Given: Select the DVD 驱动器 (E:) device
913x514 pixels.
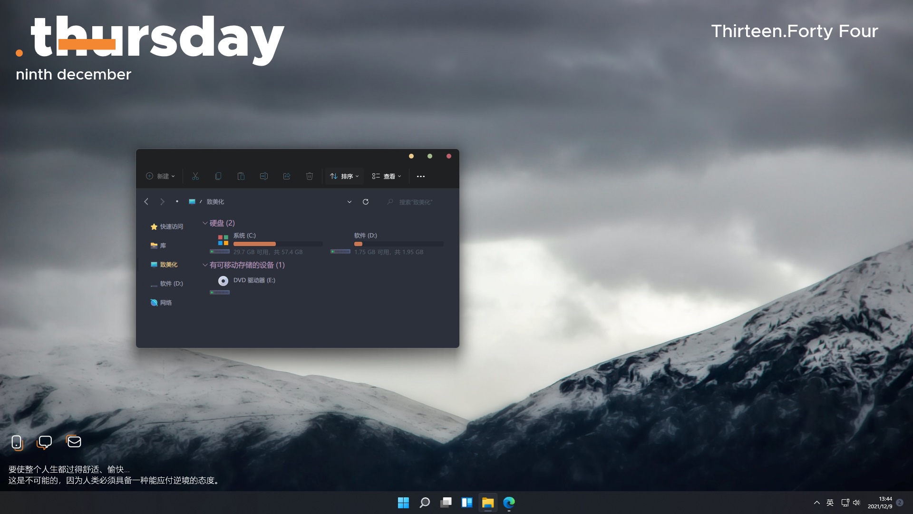Looking at the screenshot, I should (x=254, y=280).
